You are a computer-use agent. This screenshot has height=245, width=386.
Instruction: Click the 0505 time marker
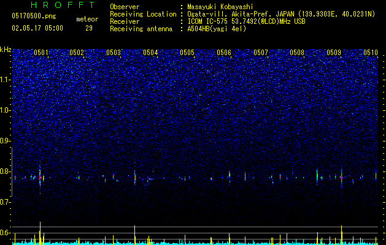(187, 53)
